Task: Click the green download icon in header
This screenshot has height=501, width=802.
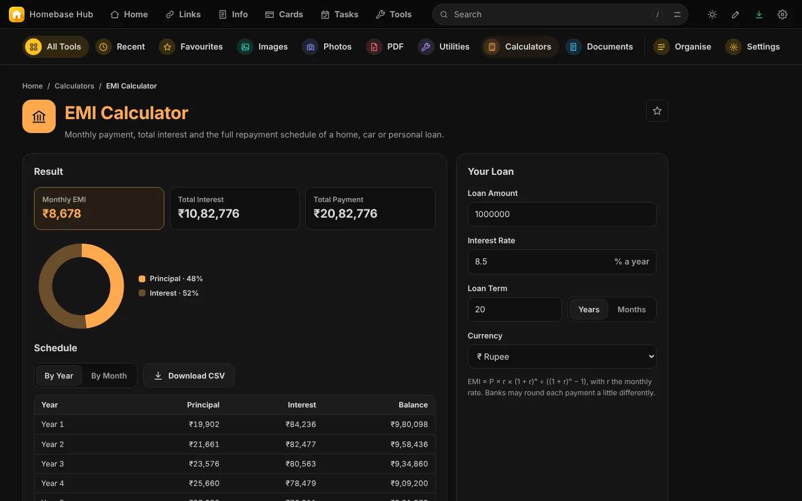Action: point(759,14)
